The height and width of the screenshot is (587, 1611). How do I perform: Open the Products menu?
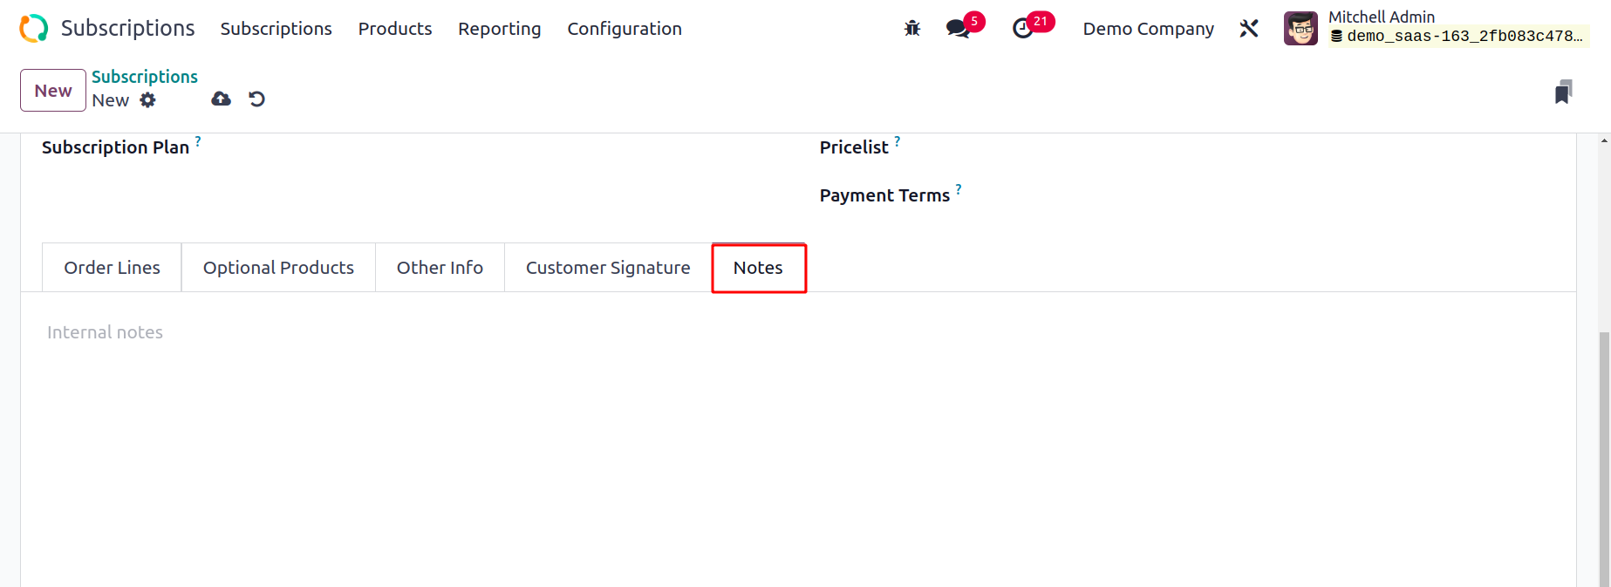(x=395, y=29)
